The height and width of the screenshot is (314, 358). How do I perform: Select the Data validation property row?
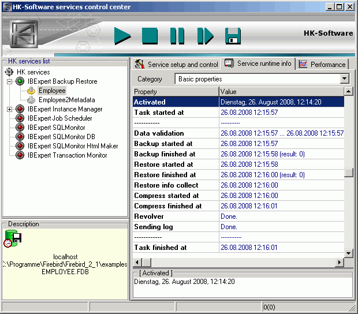point(238,133)
